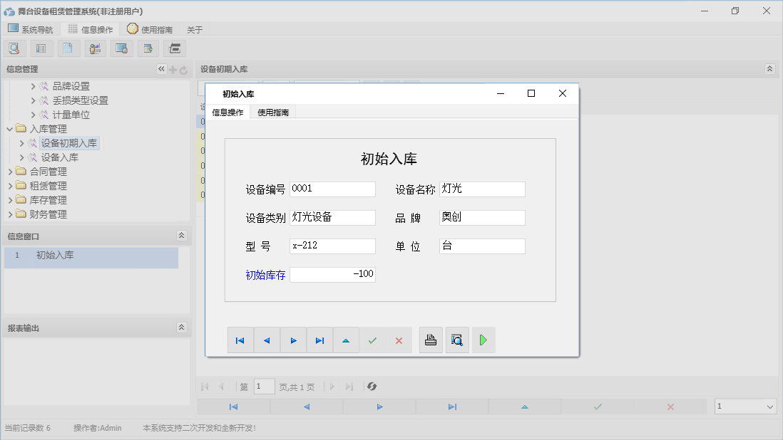Click the green run arrow in the dialog
This screenshot has height=440, width=783.
point(483,340)
